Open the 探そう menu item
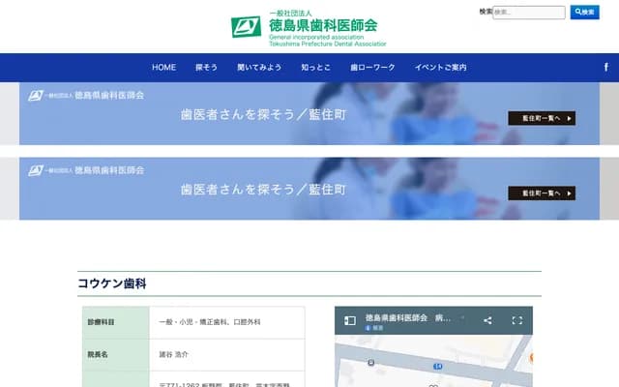 coord(206,68)
